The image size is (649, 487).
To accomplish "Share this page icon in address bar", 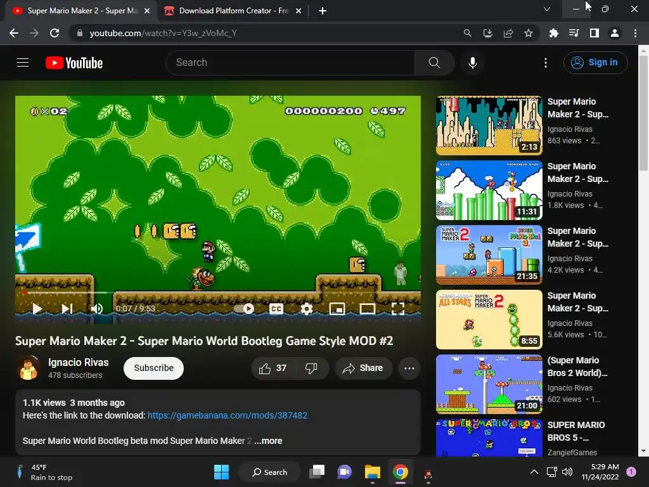I will pyautogui.click(x=508, y=33).
